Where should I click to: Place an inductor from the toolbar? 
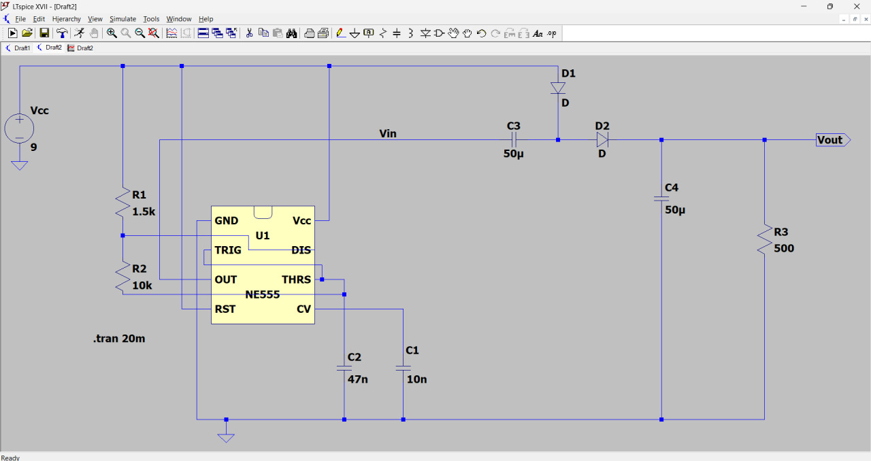[x=410, y=33]
